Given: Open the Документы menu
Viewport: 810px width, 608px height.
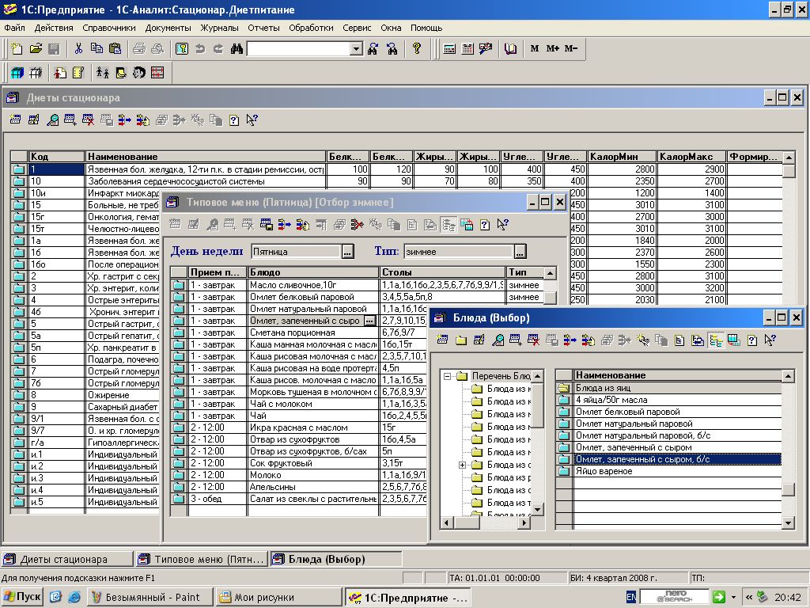Looking at the screenshot, I should 168,28.
